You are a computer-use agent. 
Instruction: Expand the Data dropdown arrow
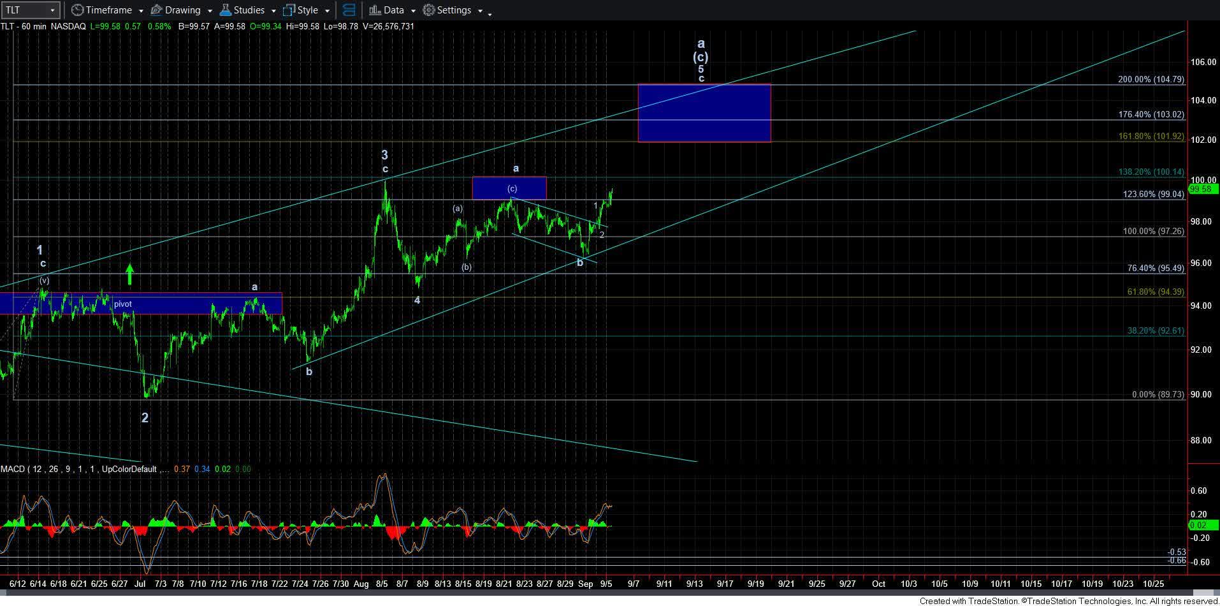(412, 11)
